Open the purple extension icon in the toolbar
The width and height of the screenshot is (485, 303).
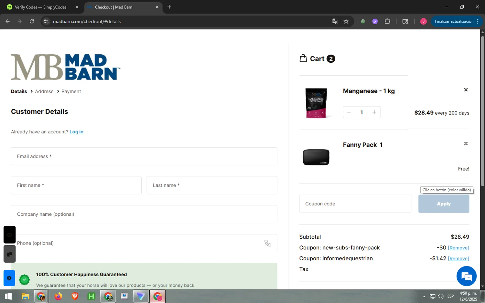[x=375, y=21]
